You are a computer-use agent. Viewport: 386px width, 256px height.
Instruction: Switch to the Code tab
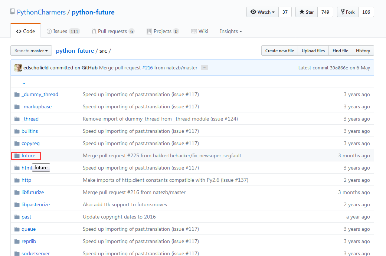click(x=26, y=31)
